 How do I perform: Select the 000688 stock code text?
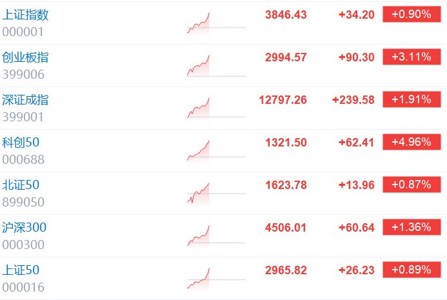click(x=23, y=159)
